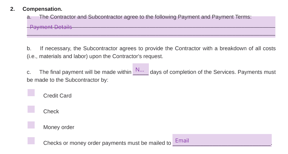Tick the mailed payments checkbox
Image resolution: width=288 pixels, height=154 pixels.
tap(31, 141)
